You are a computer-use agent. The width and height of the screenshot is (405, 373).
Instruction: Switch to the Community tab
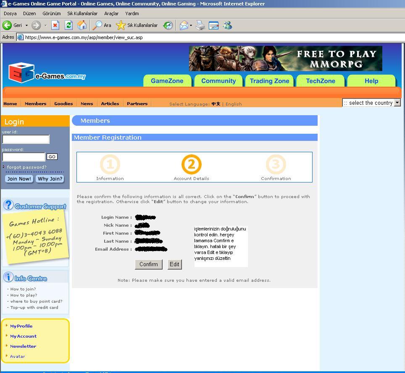tap(218, 81)
